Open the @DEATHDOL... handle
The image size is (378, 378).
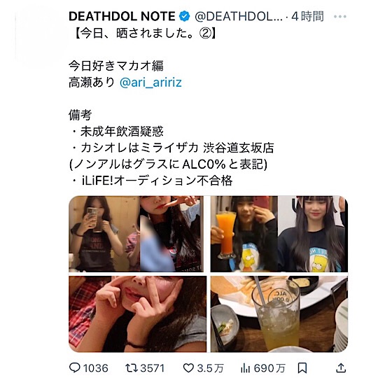239,16
